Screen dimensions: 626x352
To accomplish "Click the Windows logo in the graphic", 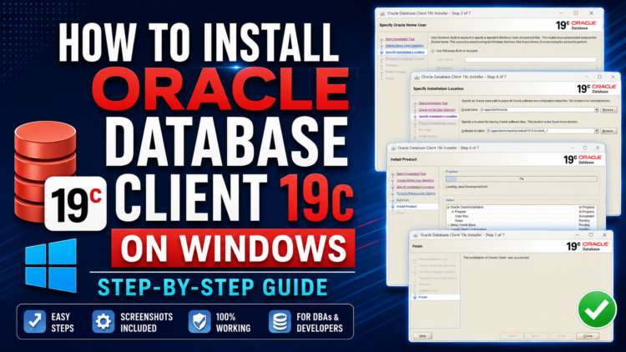I will pos(51,265).
